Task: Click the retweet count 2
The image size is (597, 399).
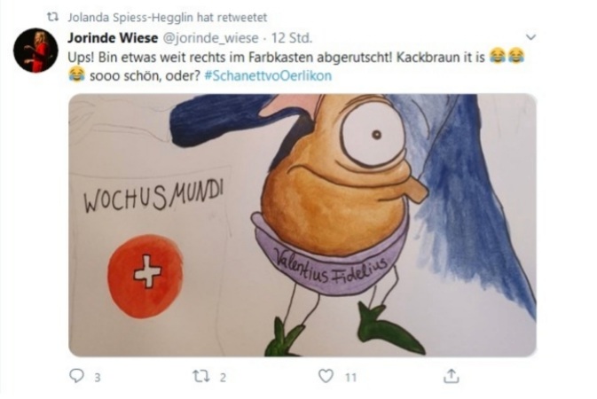Action: click(224, 378)
